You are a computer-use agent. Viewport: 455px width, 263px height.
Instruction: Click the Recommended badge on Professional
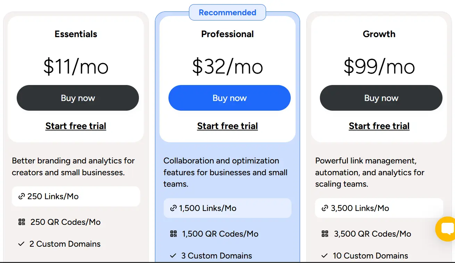coord(228,12)
